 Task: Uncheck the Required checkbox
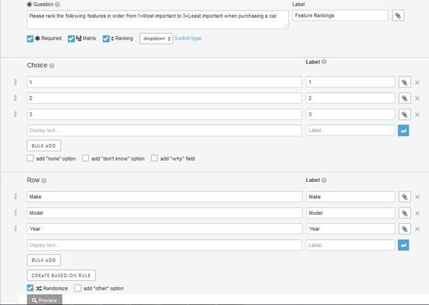30,39
